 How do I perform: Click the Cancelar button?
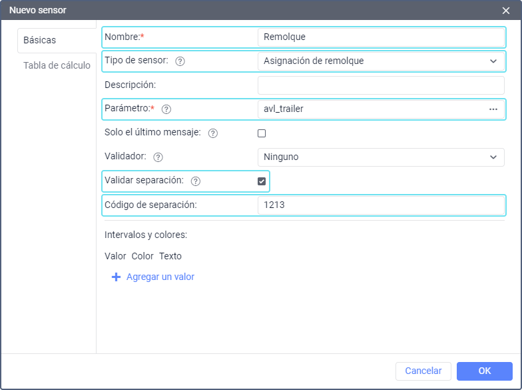click(423, 371)
